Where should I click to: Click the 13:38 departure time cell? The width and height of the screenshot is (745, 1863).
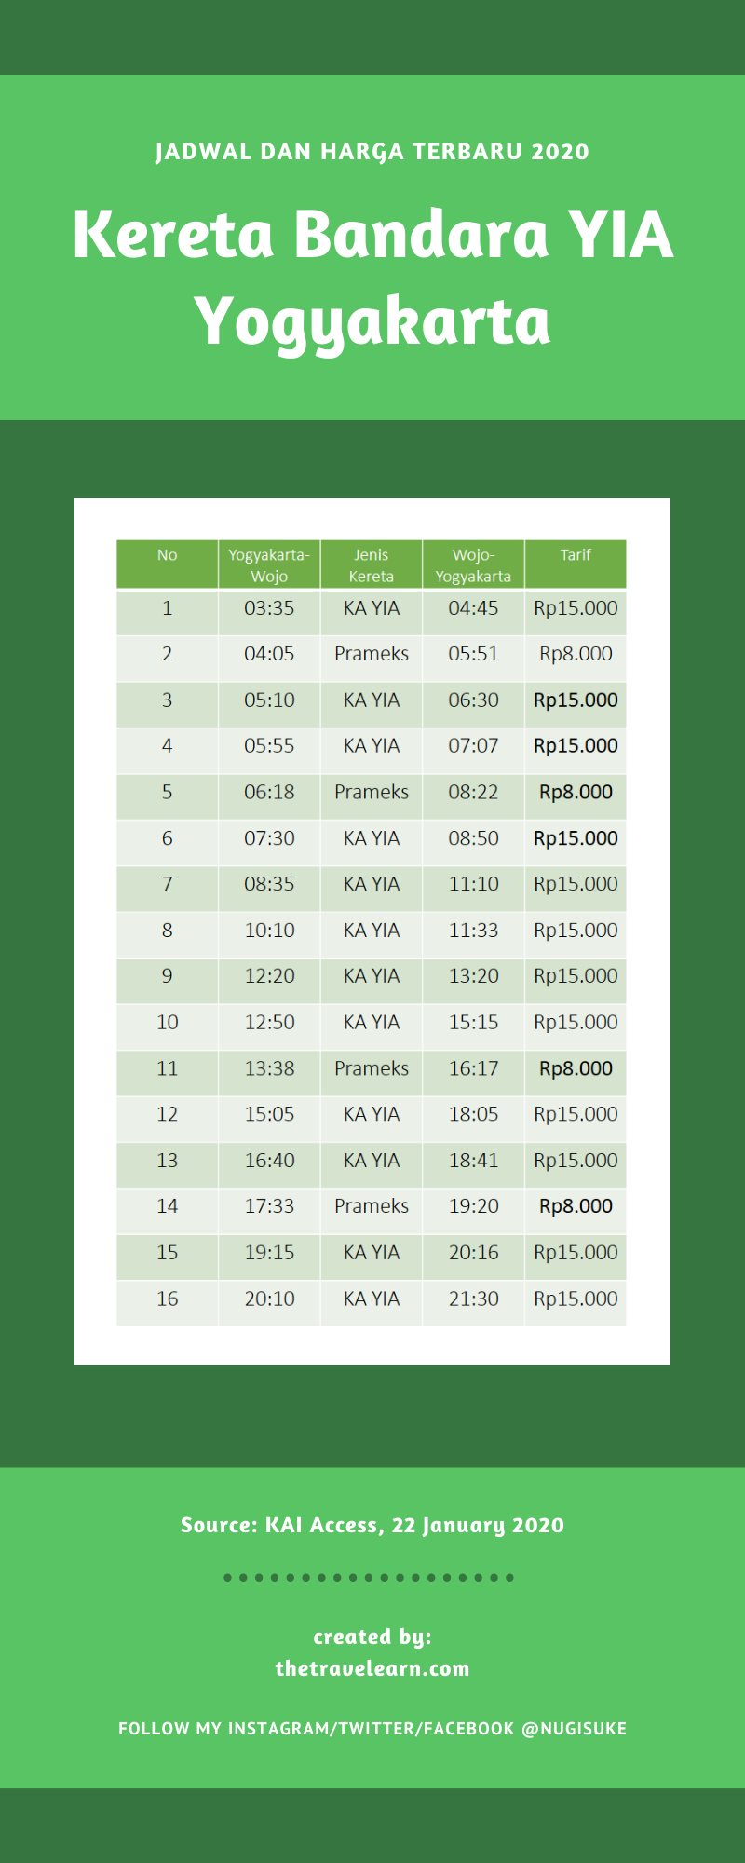tap(269, 1068)
